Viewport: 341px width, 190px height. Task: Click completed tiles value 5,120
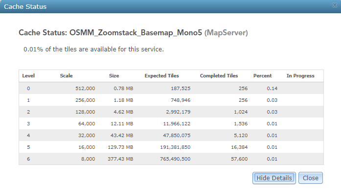241,135
